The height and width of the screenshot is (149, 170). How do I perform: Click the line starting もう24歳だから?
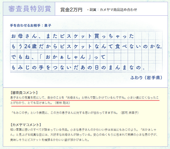click(x=87, y=47)
